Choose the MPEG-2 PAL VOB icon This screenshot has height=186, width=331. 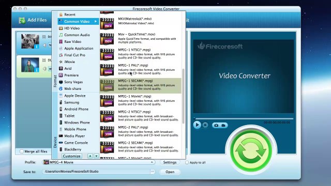click(107, 132)
